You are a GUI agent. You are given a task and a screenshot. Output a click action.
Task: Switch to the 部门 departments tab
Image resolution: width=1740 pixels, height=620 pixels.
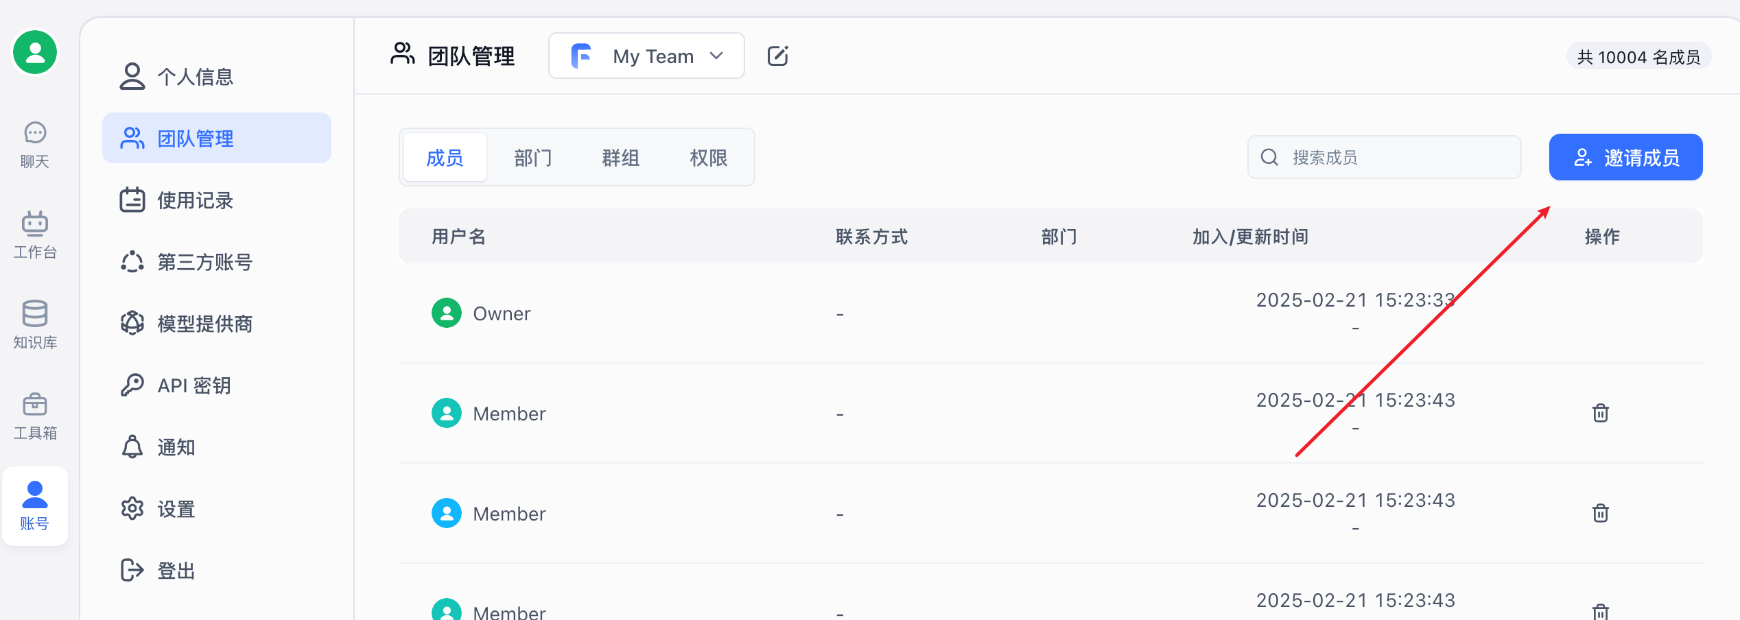coord(533,158)
